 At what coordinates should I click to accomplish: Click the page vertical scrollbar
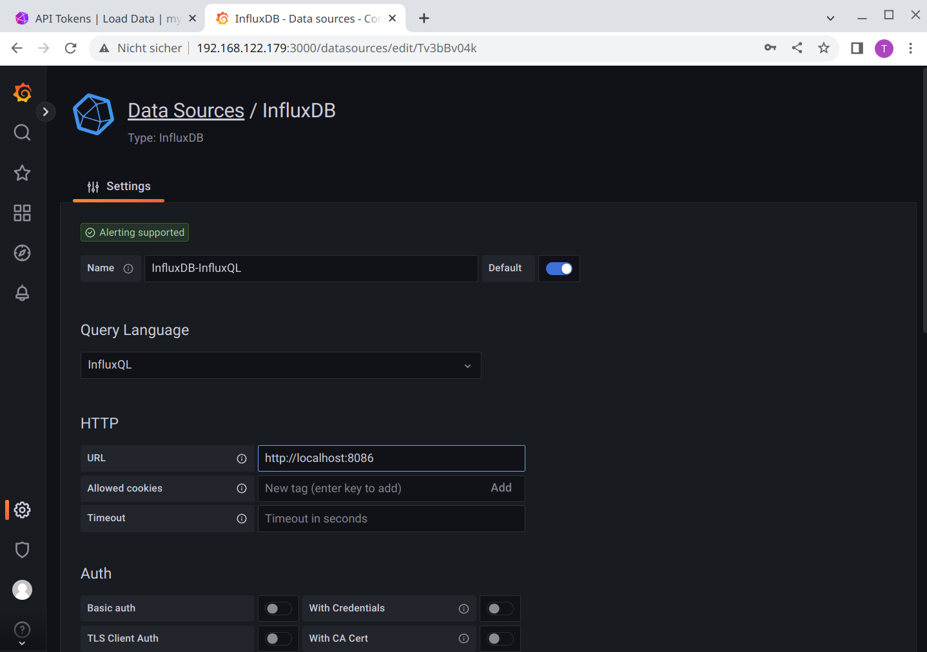(x=924, y=200)
